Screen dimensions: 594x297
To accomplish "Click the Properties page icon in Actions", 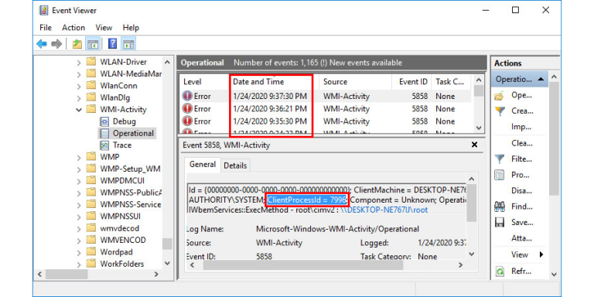I will pos(500,175).
